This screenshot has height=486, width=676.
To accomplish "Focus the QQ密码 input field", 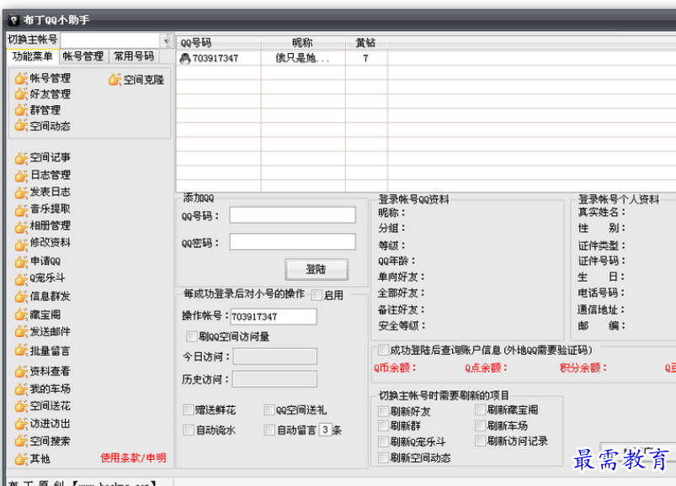I will coord(292,242).
